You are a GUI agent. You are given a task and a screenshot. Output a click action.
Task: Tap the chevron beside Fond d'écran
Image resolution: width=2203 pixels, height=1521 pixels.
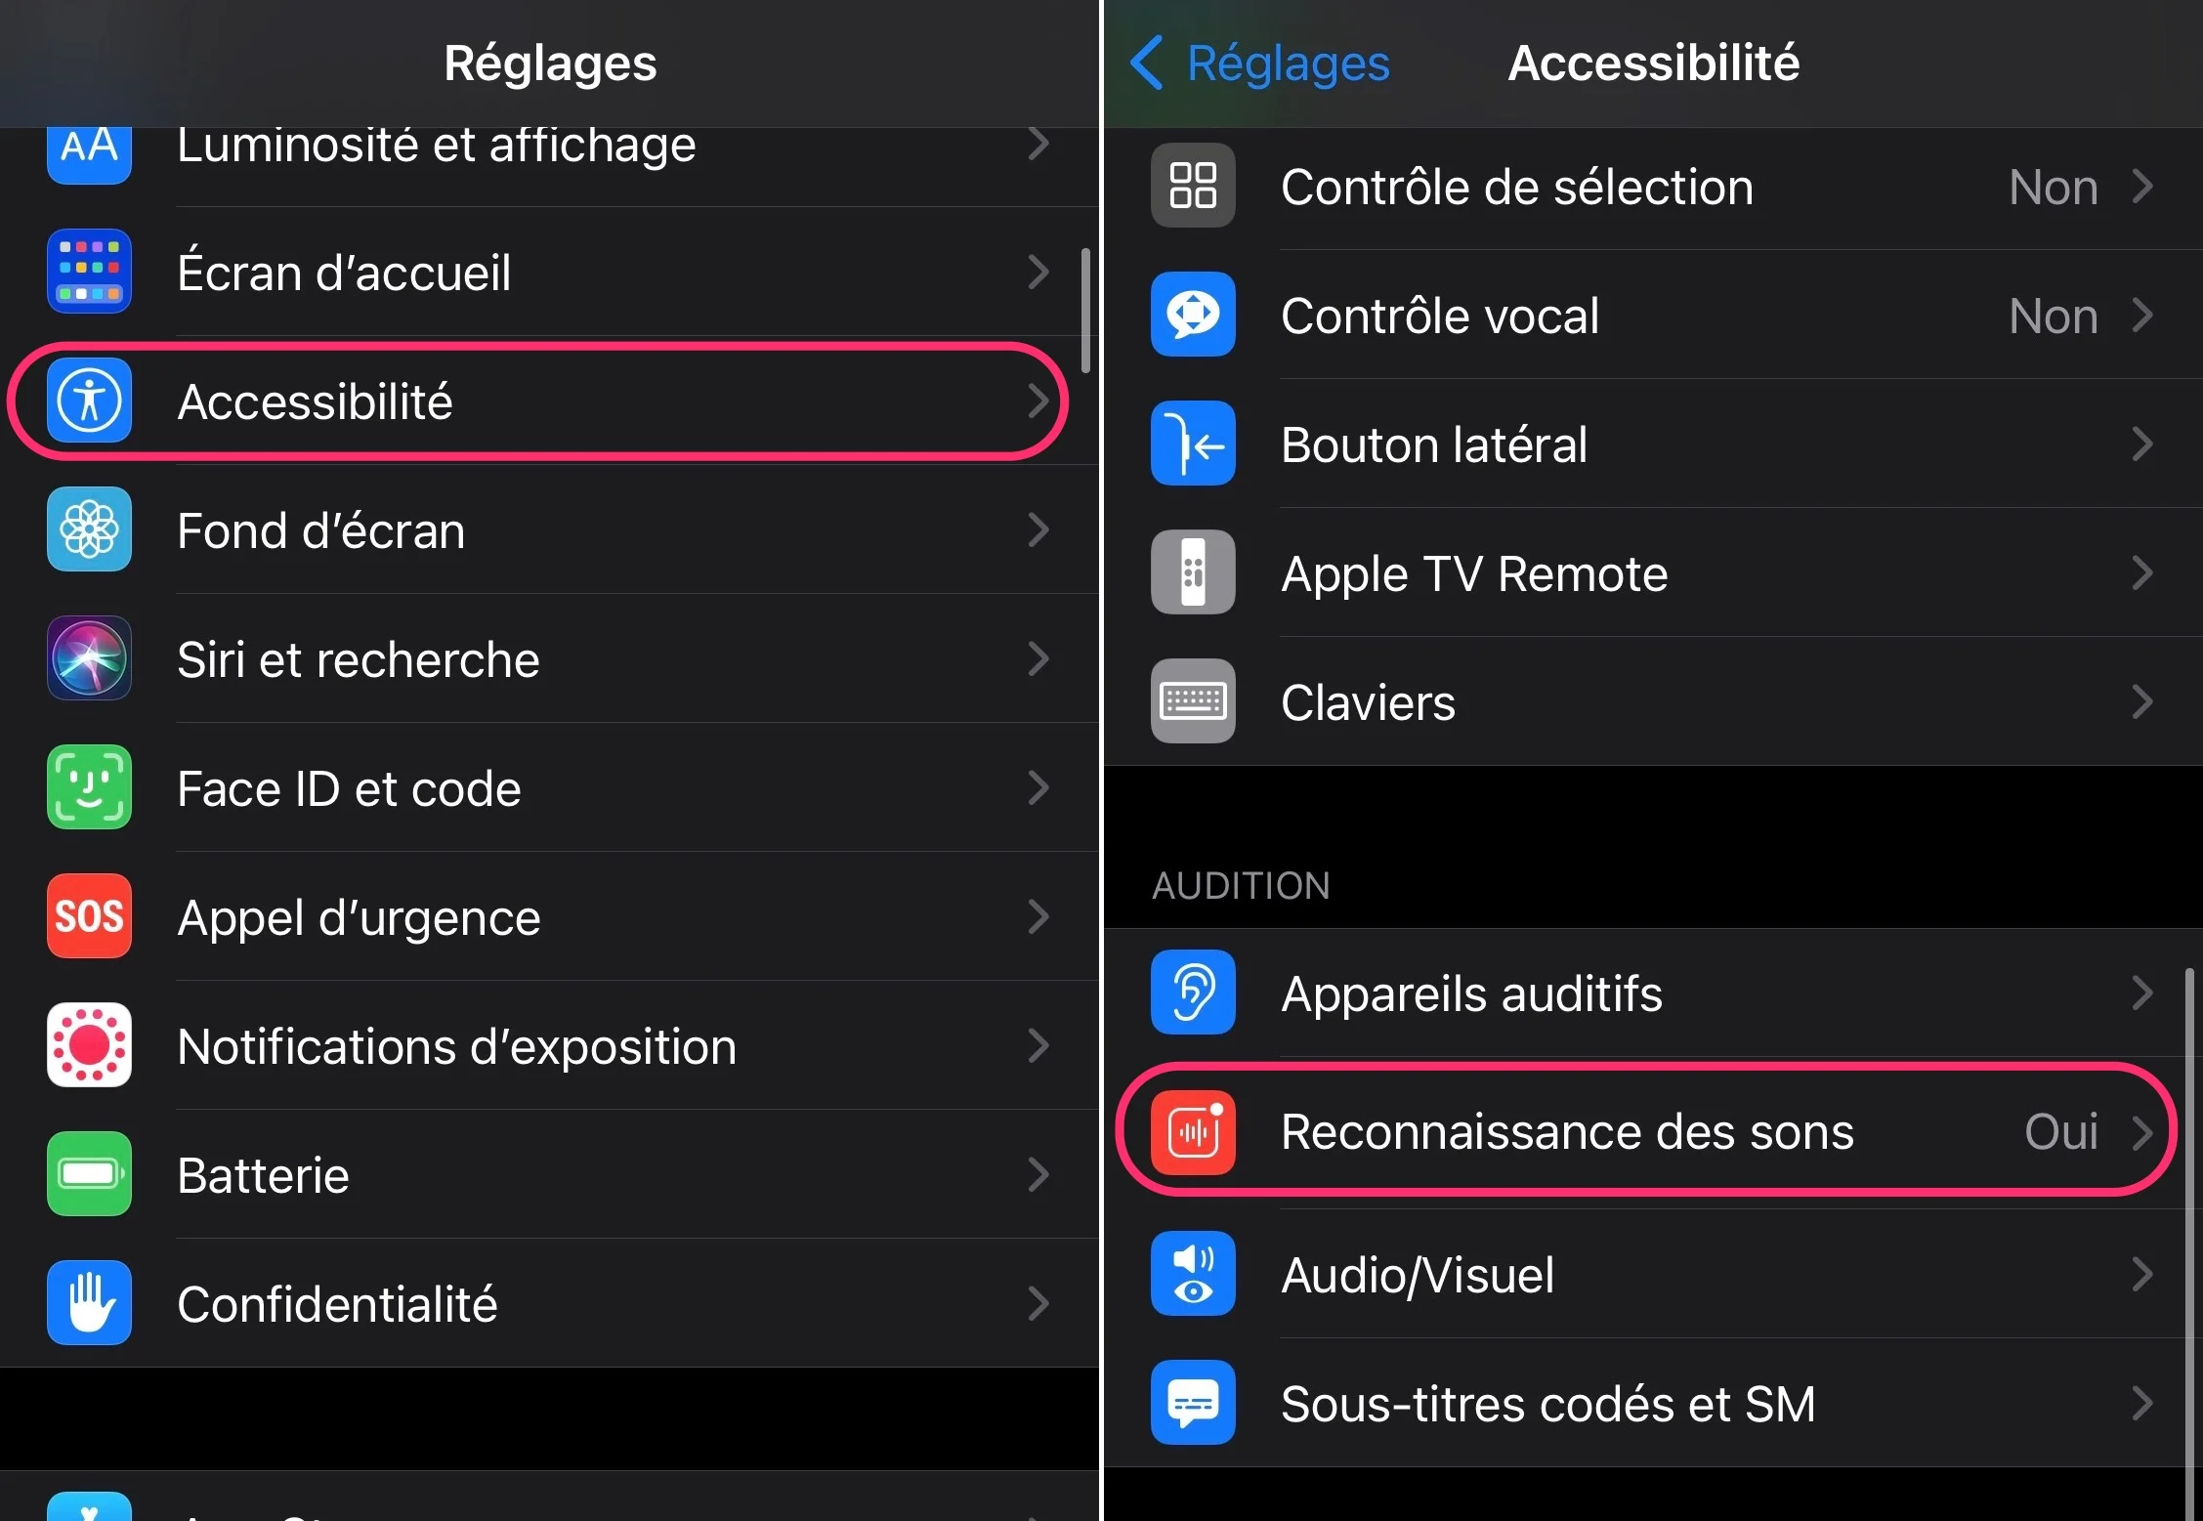(x=1038, y=530)
